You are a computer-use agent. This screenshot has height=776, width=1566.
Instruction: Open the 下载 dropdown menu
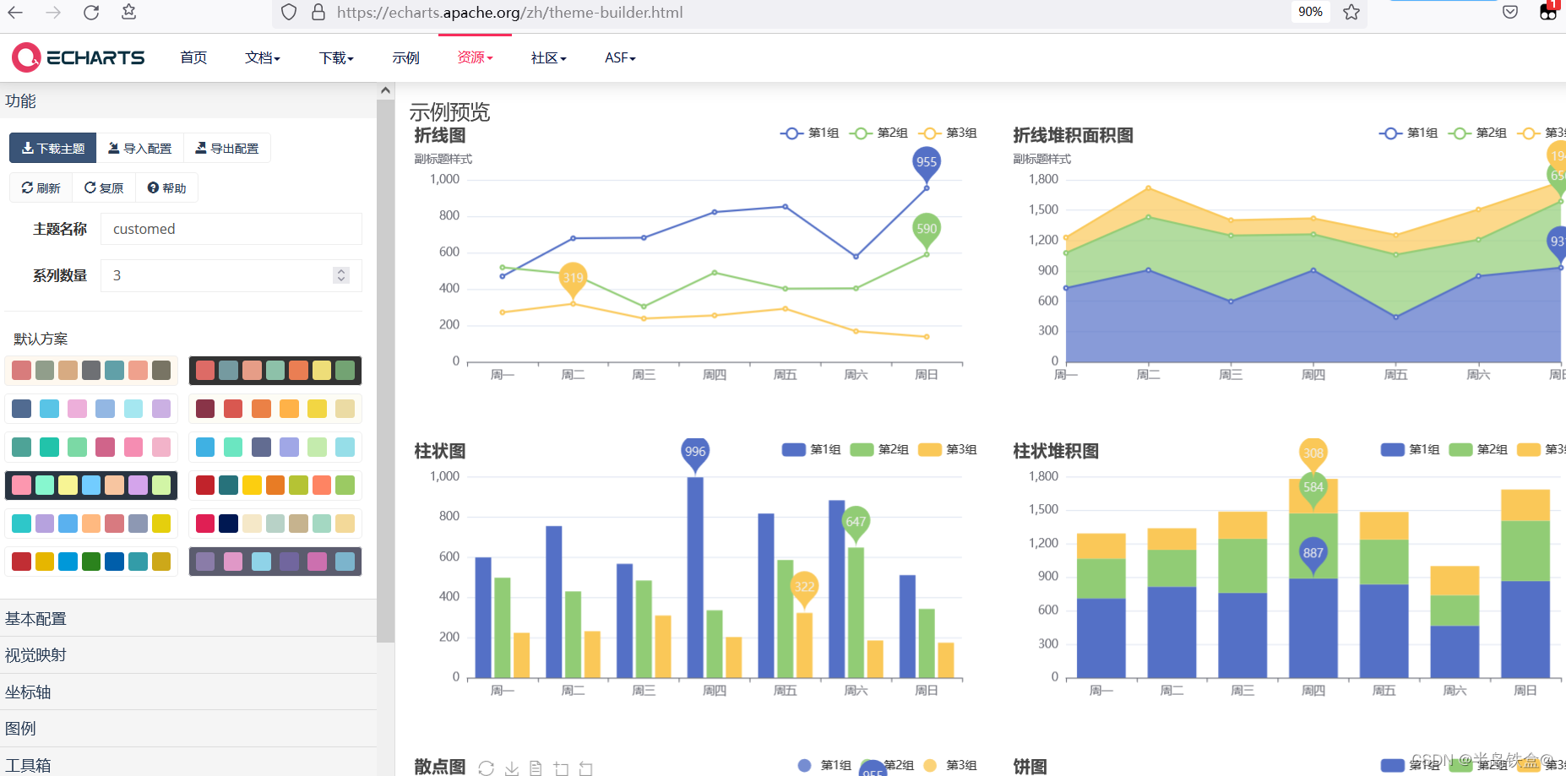pos(336,57)
